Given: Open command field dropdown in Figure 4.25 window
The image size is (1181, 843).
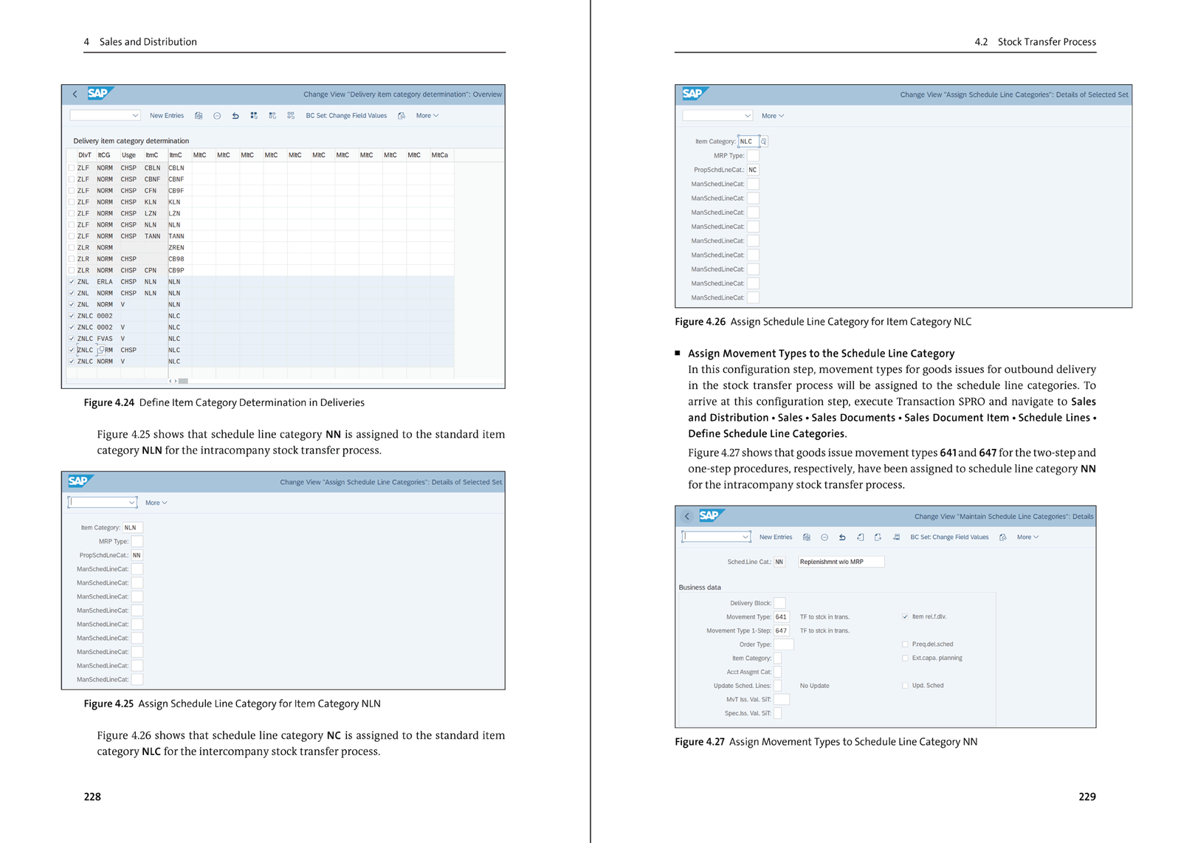Looking at the screenshot, I should (132, 503).
